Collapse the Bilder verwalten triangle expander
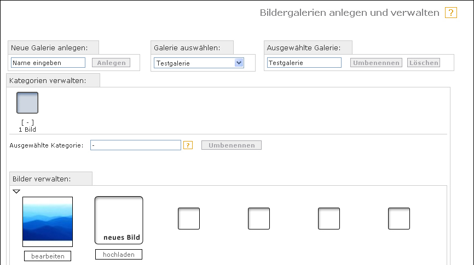Viewport: 474px width, 265px height. click(16, 191)
